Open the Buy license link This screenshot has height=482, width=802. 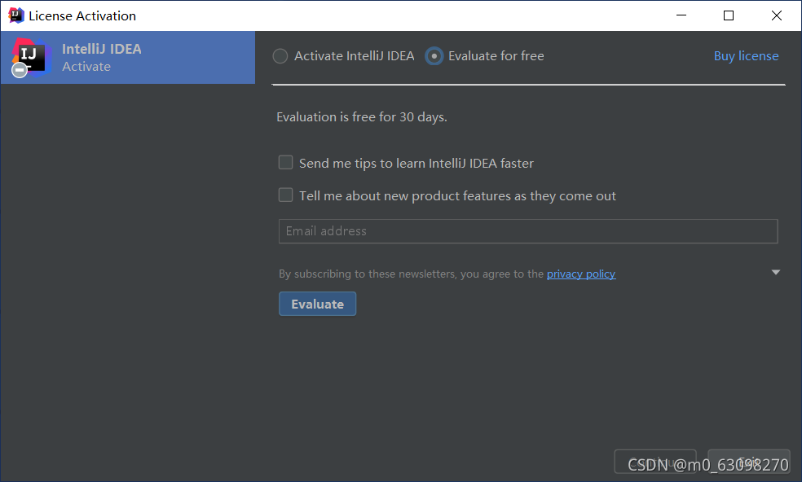tap(746, 55)
